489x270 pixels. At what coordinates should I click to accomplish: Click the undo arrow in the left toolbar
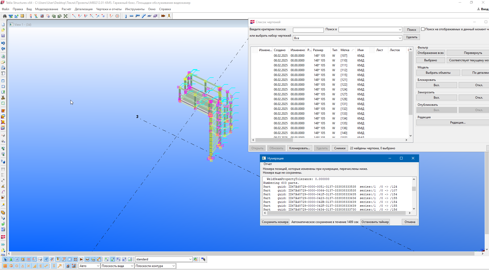click(3, 43)
